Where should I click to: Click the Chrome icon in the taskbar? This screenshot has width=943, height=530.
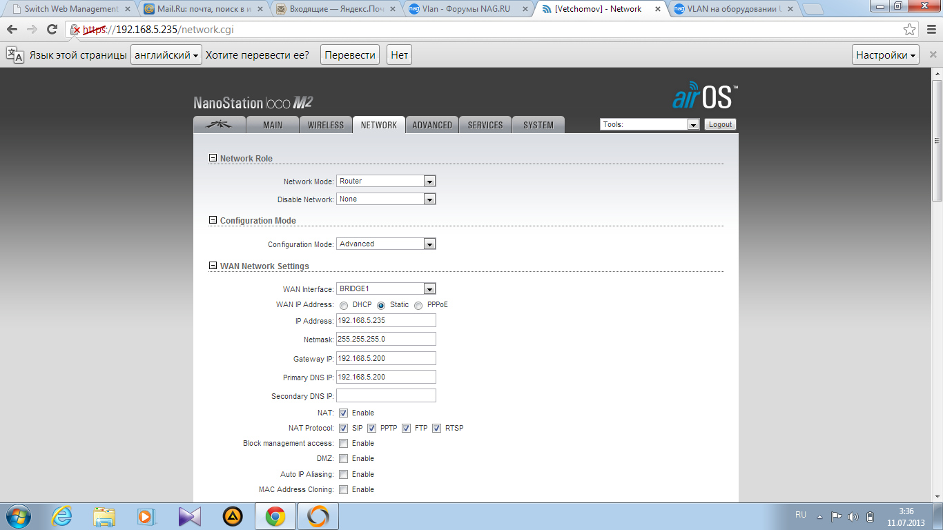coord(275,516)
